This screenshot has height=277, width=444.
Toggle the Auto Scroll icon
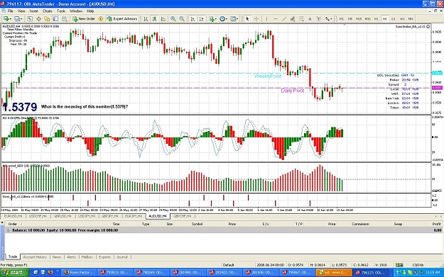click(x=193, y=19)
